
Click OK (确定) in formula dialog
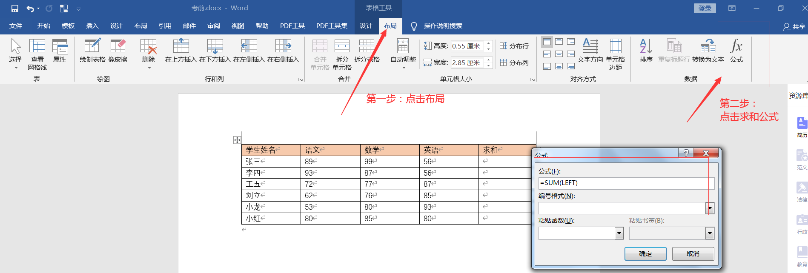tap(645, 254)
